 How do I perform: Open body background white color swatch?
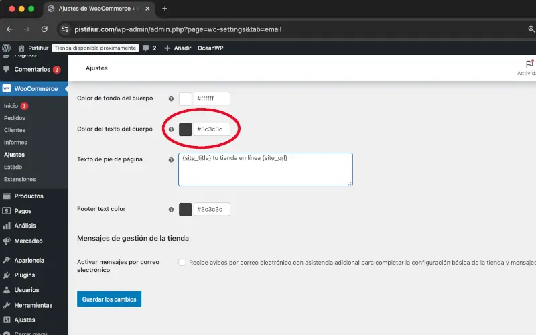[x=186, y=98]
